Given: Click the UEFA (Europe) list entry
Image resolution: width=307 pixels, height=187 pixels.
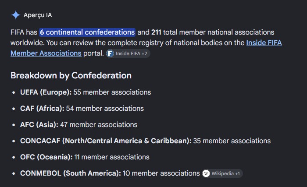Looking at the screenshot, I should point(86,92).
